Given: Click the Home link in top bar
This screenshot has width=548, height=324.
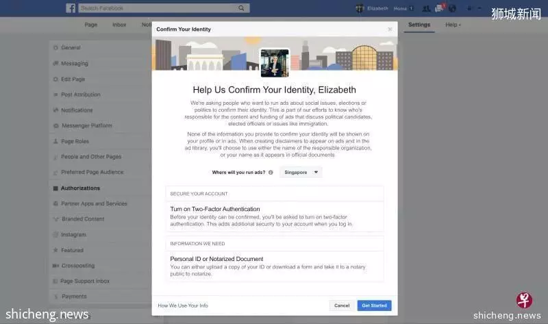Looking at the screenshot, I should tap(400, 8).
